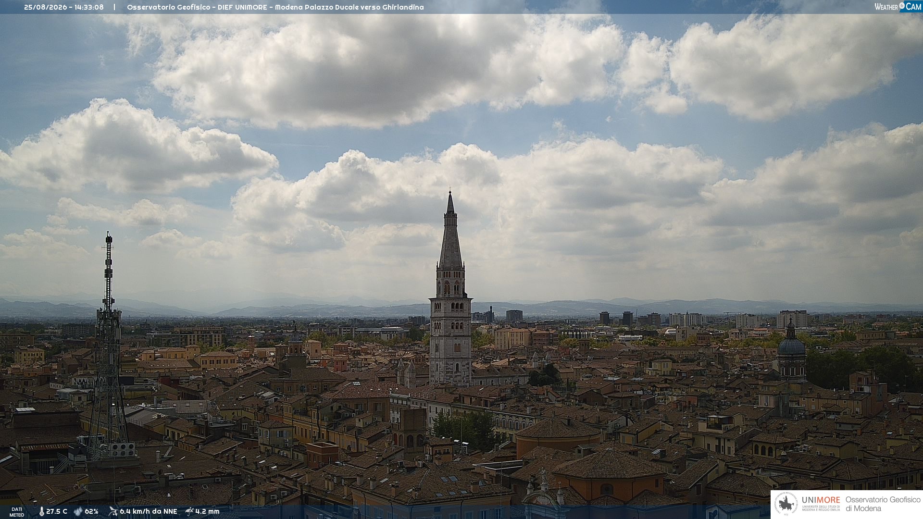Image resolution: width=923 pixels, height=519 pixels.
Task: Select the 6.4 km/h da NNE wind reading
Action: coord(149,512)
